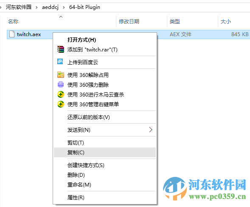250x207 pixels.
Task: Select 上传到百度云 from the context menu
Action: 105,62
